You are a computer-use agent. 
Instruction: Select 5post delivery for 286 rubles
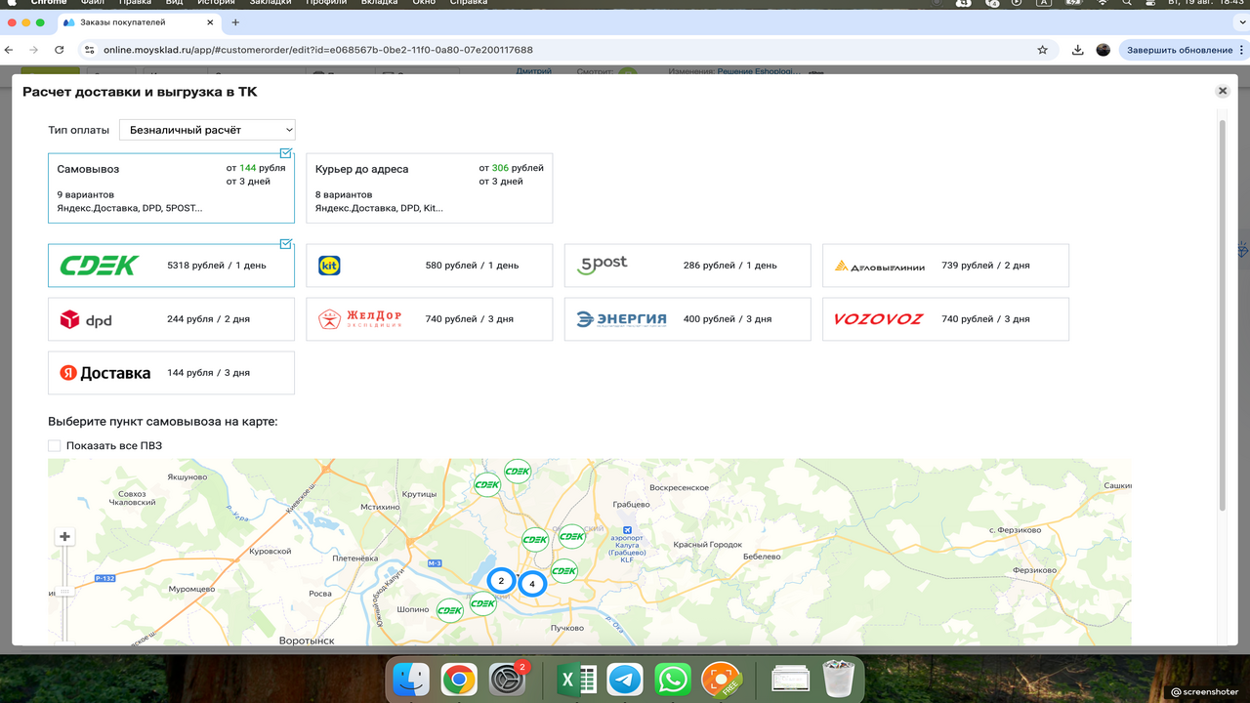click(x=687, y=266)
